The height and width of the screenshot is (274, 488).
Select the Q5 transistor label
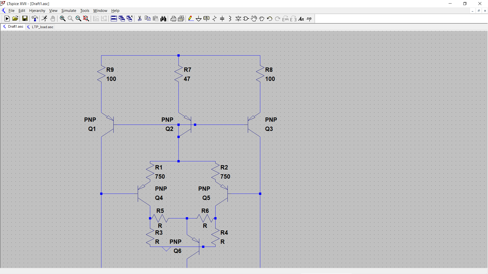(206, 198)
